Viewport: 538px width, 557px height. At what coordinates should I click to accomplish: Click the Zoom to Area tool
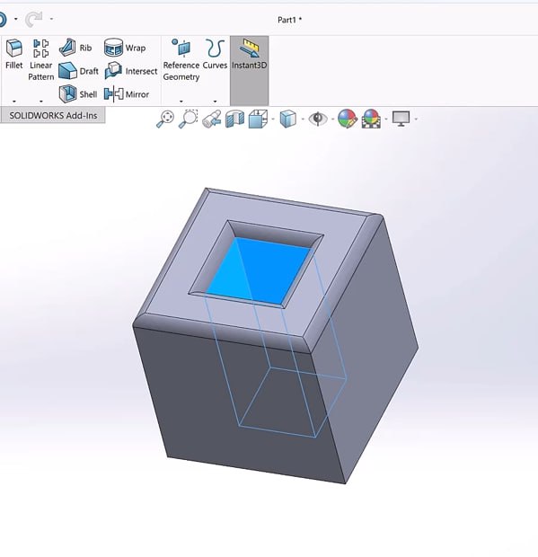coord(189,119)
